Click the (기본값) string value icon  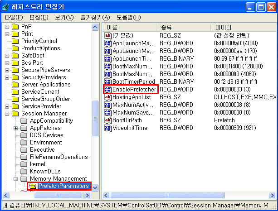pos(108,36)
